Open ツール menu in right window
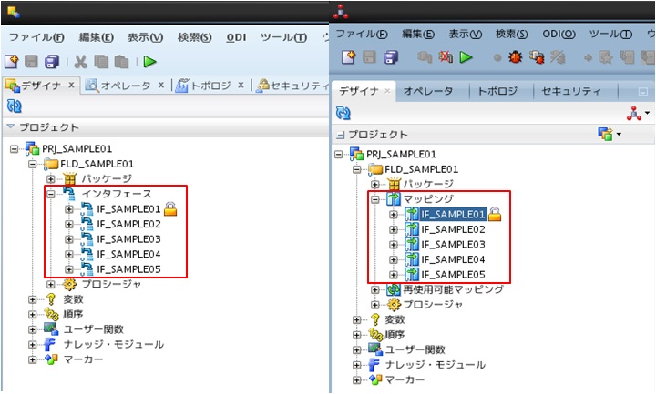 610,34
